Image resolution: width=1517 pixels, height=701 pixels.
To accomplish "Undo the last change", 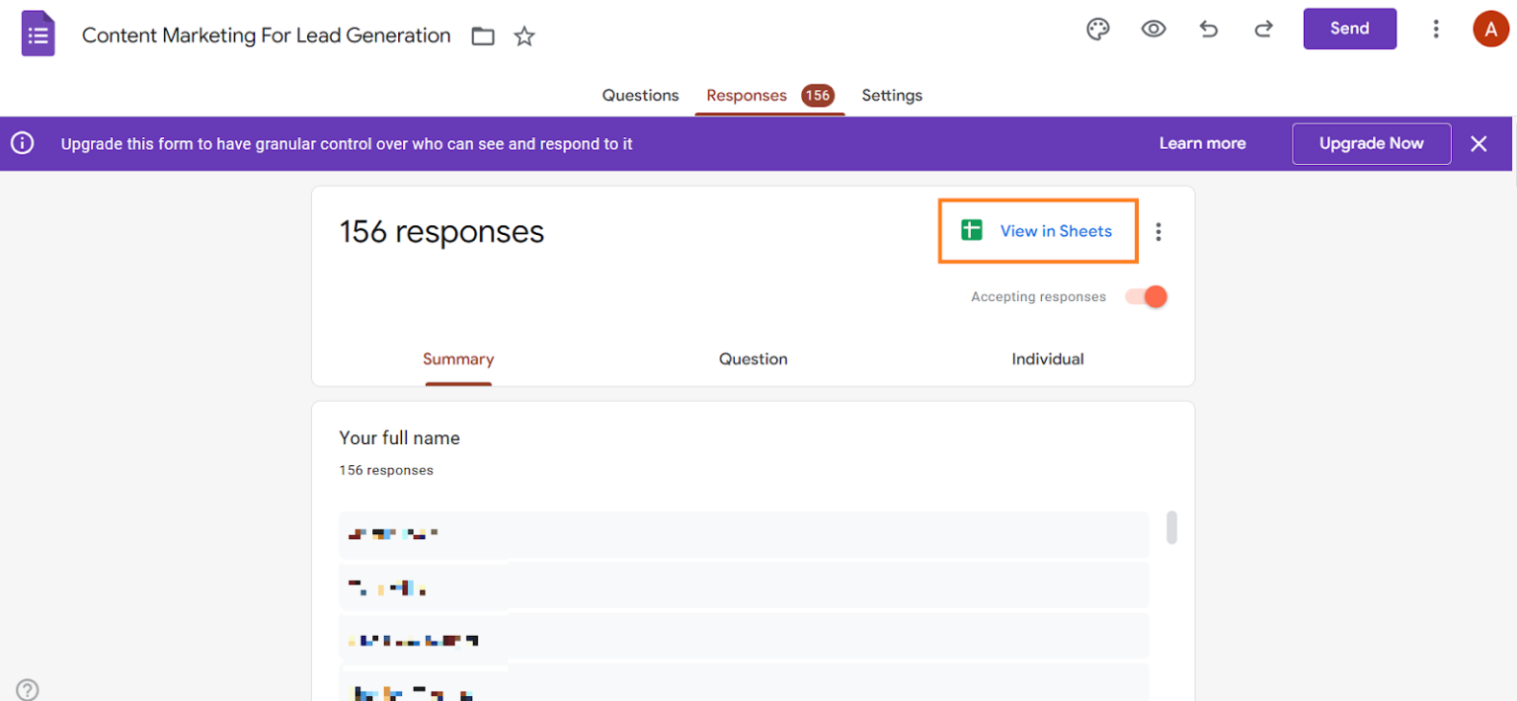I will pyautogui.click(x=1209, y=30).
